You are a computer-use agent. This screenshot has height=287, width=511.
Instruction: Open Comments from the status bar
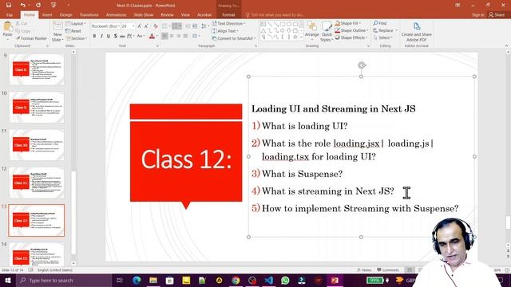(388, 270)
